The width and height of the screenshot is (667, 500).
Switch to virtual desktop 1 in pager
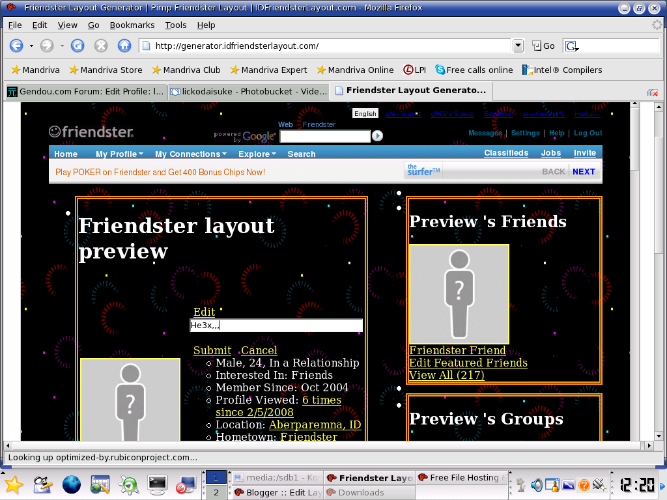(216, 477)
